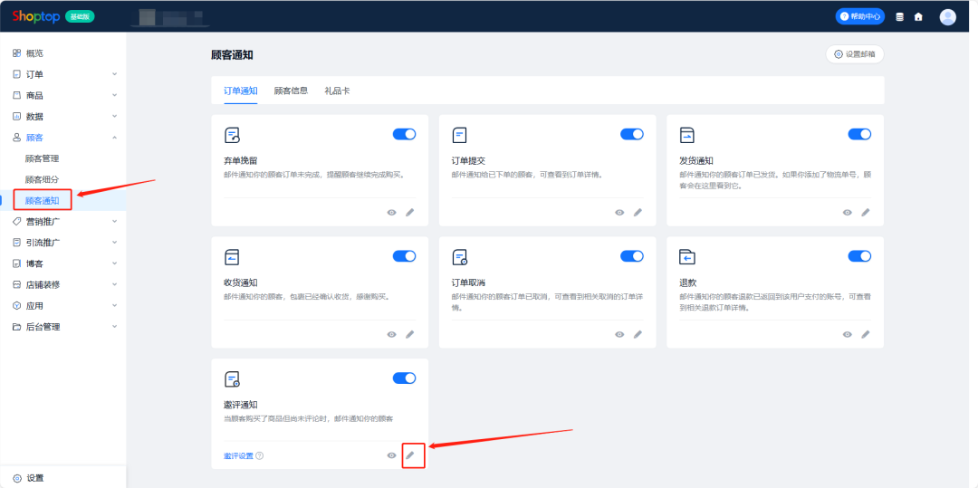Switch to the 顾客信息 tab
This screenshot has height=488, width=978.
[291, 91]
